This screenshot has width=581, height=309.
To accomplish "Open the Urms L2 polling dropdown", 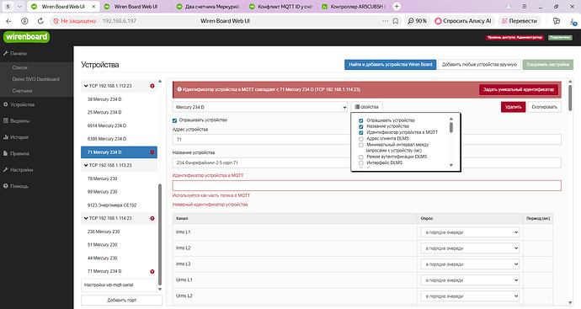I will tap(470, 296).
